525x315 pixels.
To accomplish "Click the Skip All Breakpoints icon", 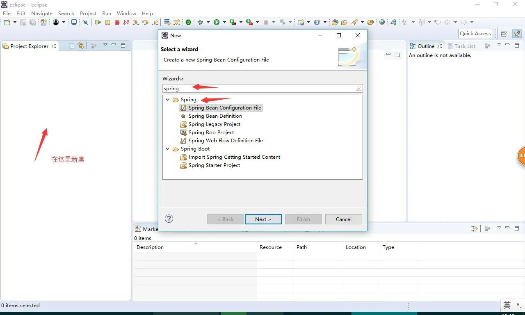I will click(x=85, y=22).
